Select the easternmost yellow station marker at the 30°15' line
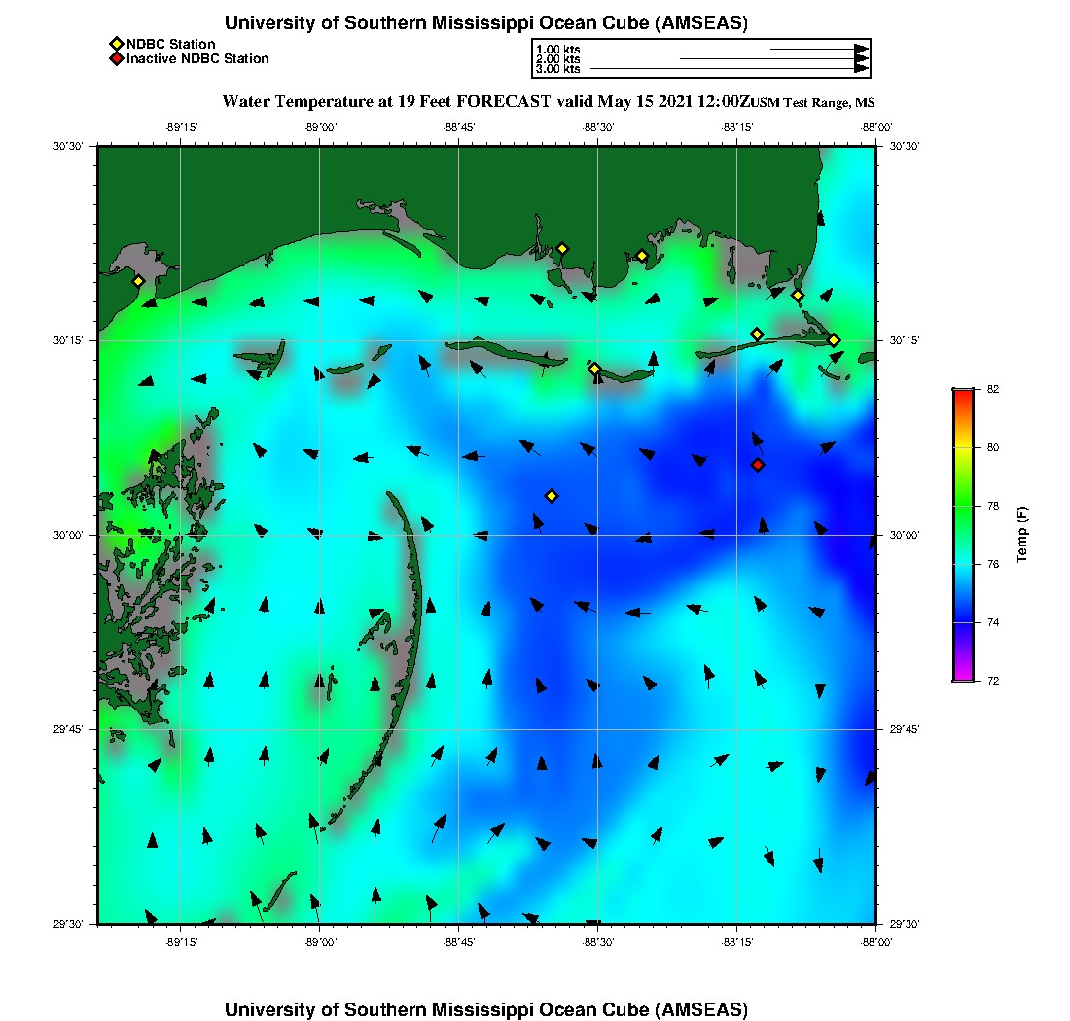Image resolution: width=1070 pixels, height=1021 pixels. (834, 340)
